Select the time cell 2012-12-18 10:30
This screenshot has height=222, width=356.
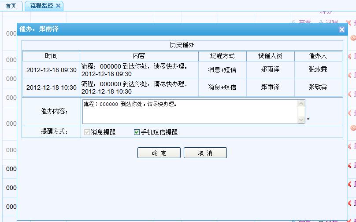(x=51, y=87)
